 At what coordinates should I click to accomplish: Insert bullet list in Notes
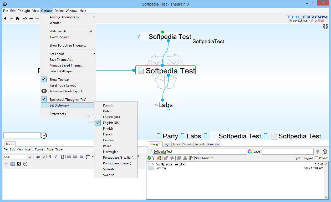(x=88, y=157)
